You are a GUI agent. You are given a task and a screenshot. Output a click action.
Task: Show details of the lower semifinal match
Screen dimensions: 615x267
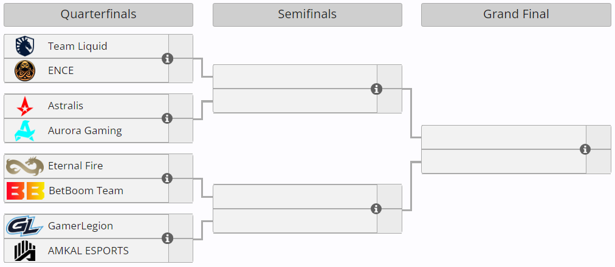click(x=377, y=209)
